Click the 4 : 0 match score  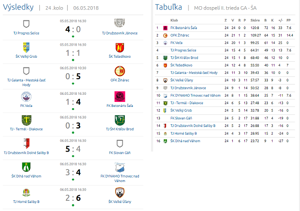pos(73,29)
